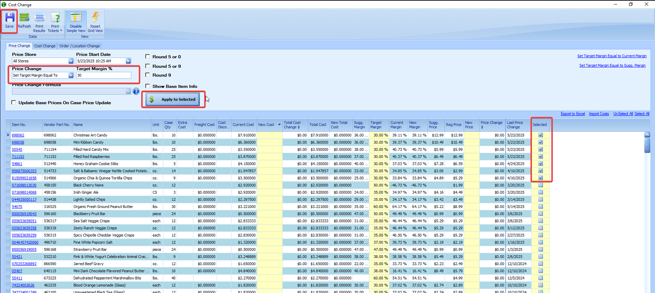This screenshot has width=655, height=293.
Task: Toggle the Show Base Item Info checkbox
Action: [148, 86]
